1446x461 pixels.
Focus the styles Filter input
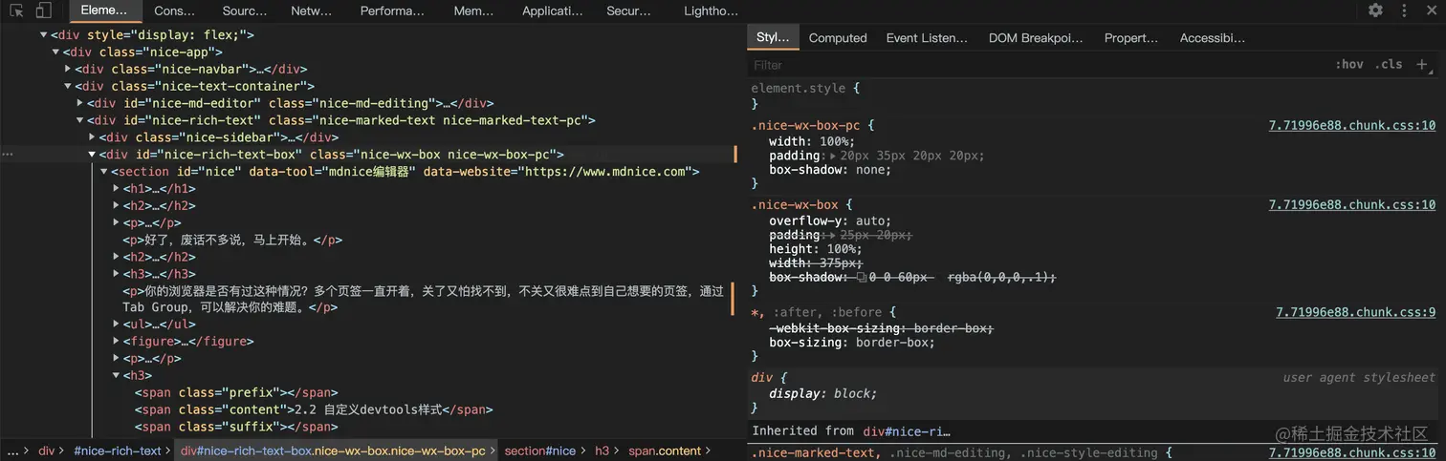[1038, 65]
